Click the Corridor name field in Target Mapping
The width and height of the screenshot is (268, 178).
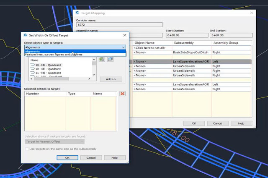click(x=119, y=25)
